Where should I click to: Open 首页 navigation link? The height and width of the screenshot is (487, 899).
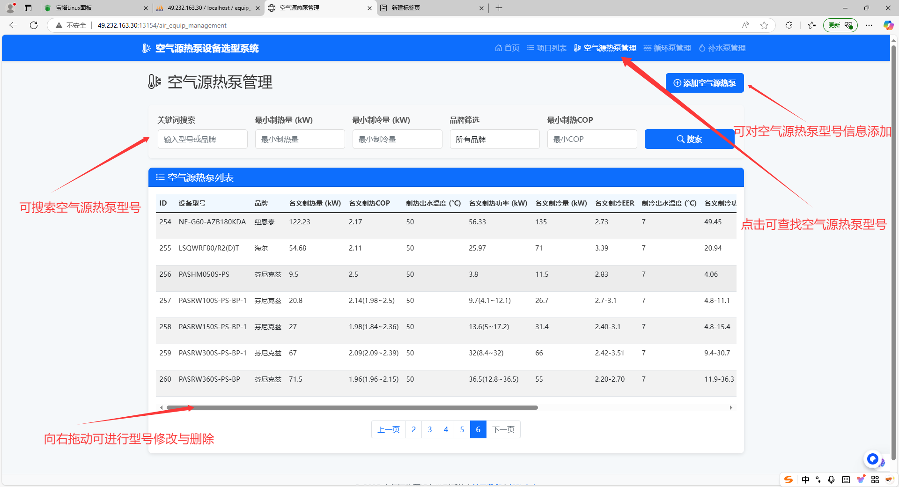(507, 48)
